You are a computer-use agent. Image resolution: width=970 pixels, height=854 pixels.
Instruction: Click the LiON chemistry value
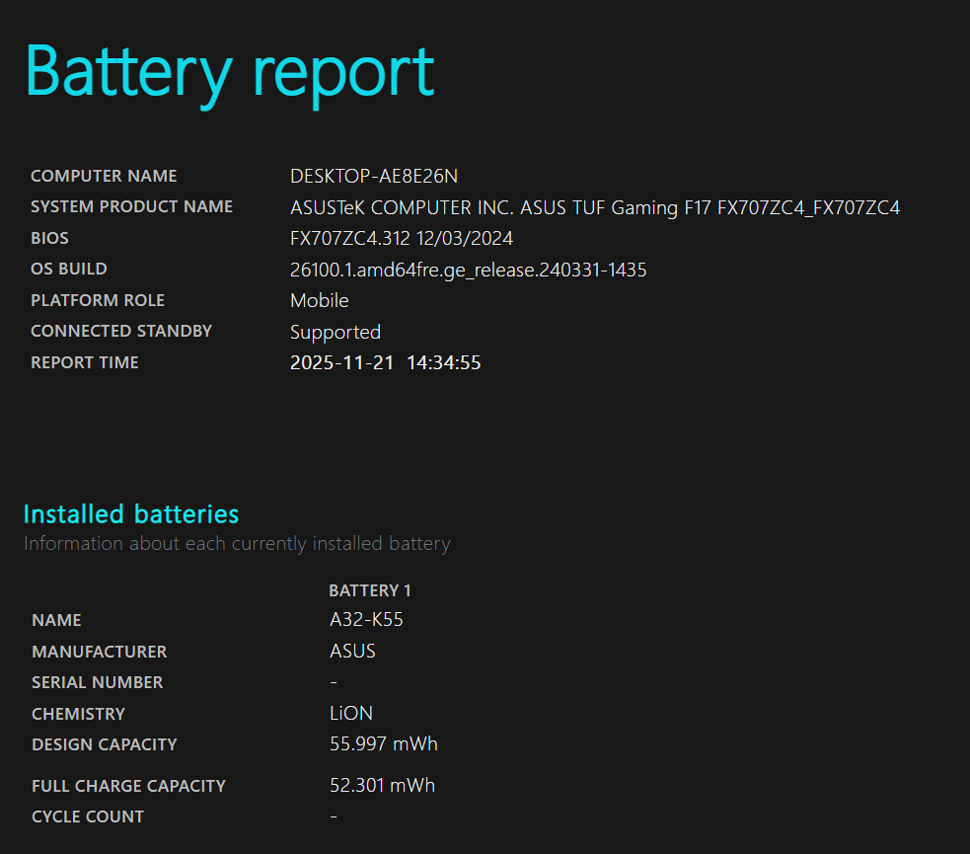[x=350, y=714]
